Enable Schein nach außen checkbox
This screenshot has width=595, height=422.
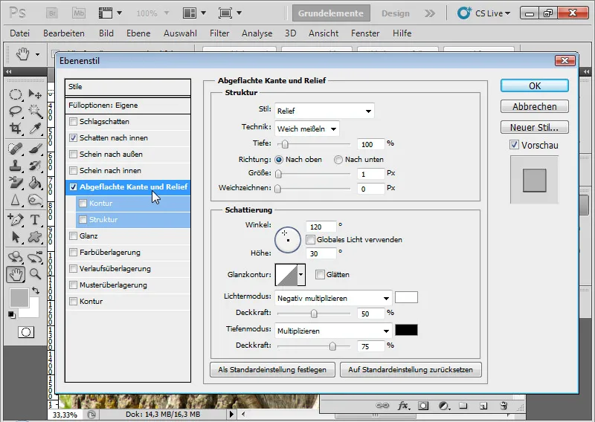pos(73,155)
